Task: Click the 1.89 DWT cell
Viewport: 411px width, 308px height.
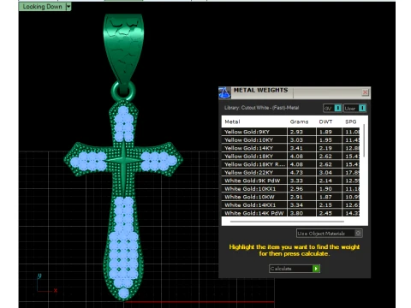Action: (329, 132)
